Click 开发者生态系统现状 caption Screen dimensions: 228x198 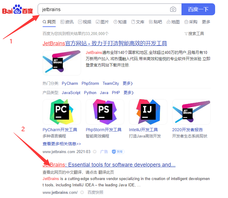tap(190, 136)
